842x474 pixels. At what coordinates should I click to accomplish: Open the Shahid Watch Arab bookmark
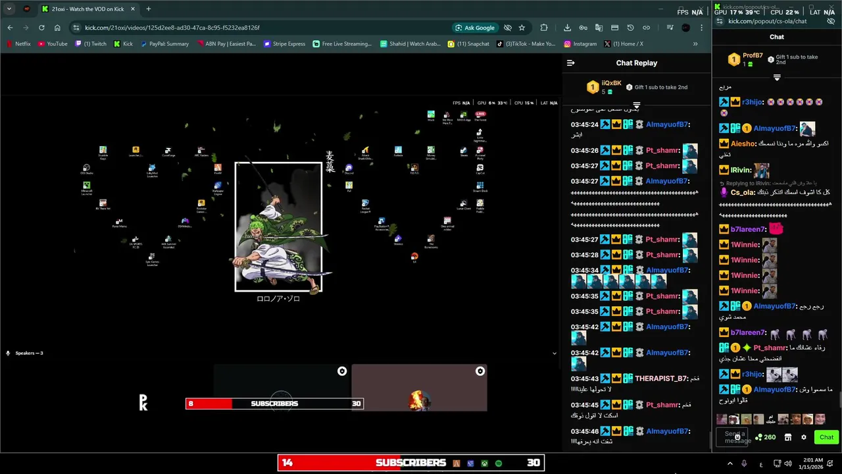[x=410, y=44]
